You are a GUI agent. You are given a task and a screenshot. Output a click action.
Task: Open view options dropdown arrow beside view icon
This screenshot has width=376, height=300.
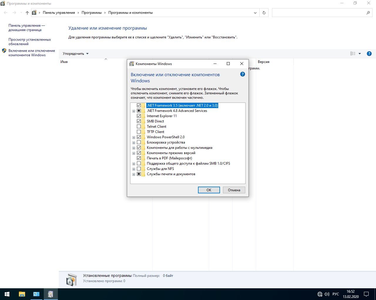[360, 54]
